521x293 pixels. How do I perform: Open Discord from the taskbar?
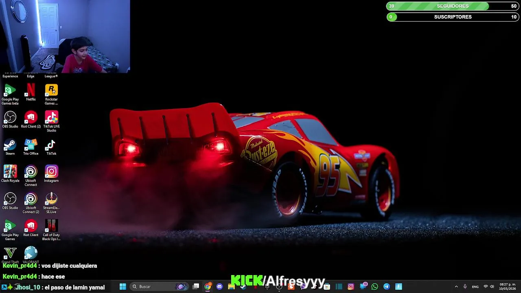(219, 286)
